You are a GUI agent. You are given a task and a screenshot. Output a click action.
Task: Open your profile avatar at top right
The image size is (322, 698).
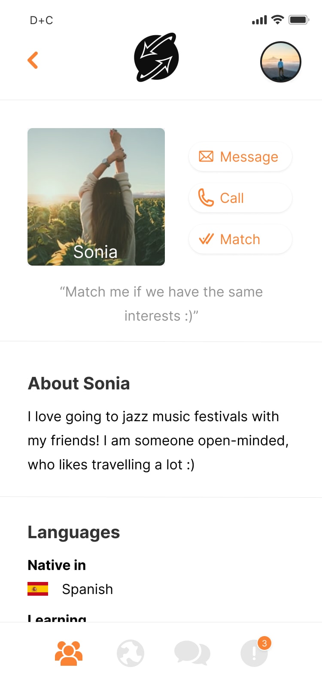tap(281, 62)
